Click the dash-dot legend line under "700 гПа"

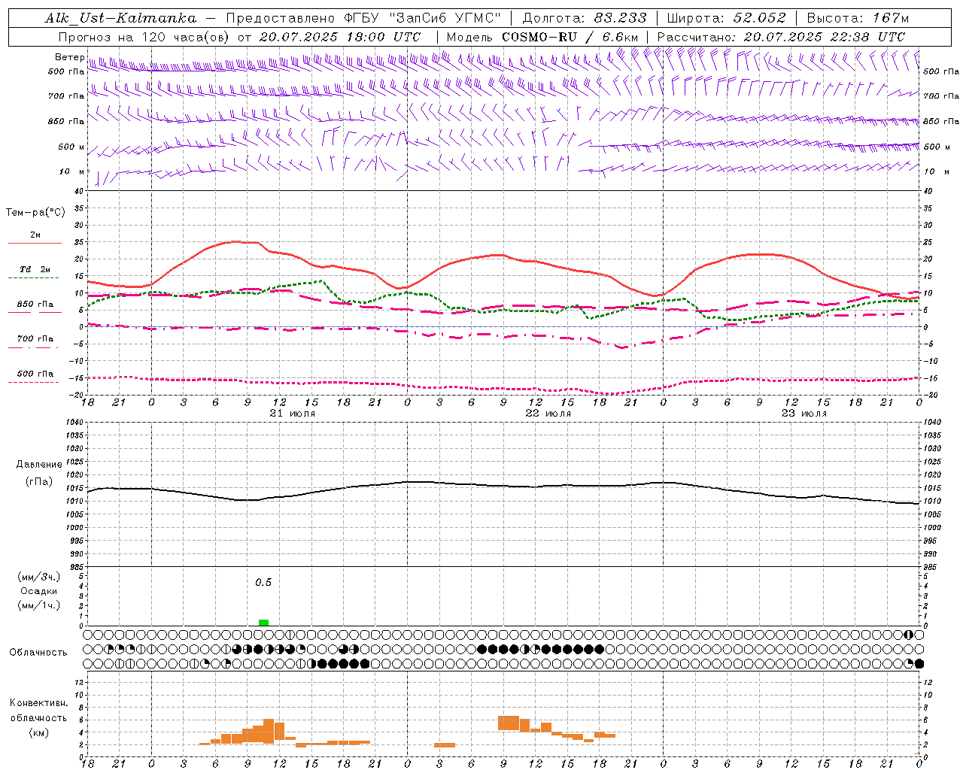click(35, 347)
